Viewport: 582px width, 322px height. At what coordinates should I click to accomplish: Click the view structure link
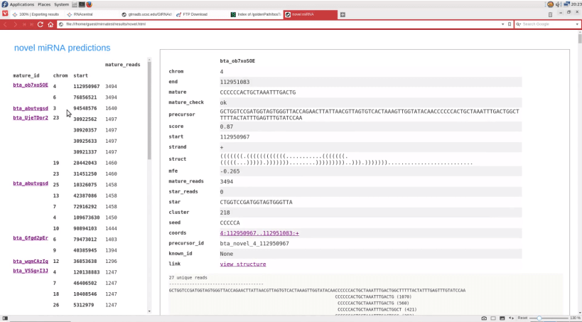(243, 264)
